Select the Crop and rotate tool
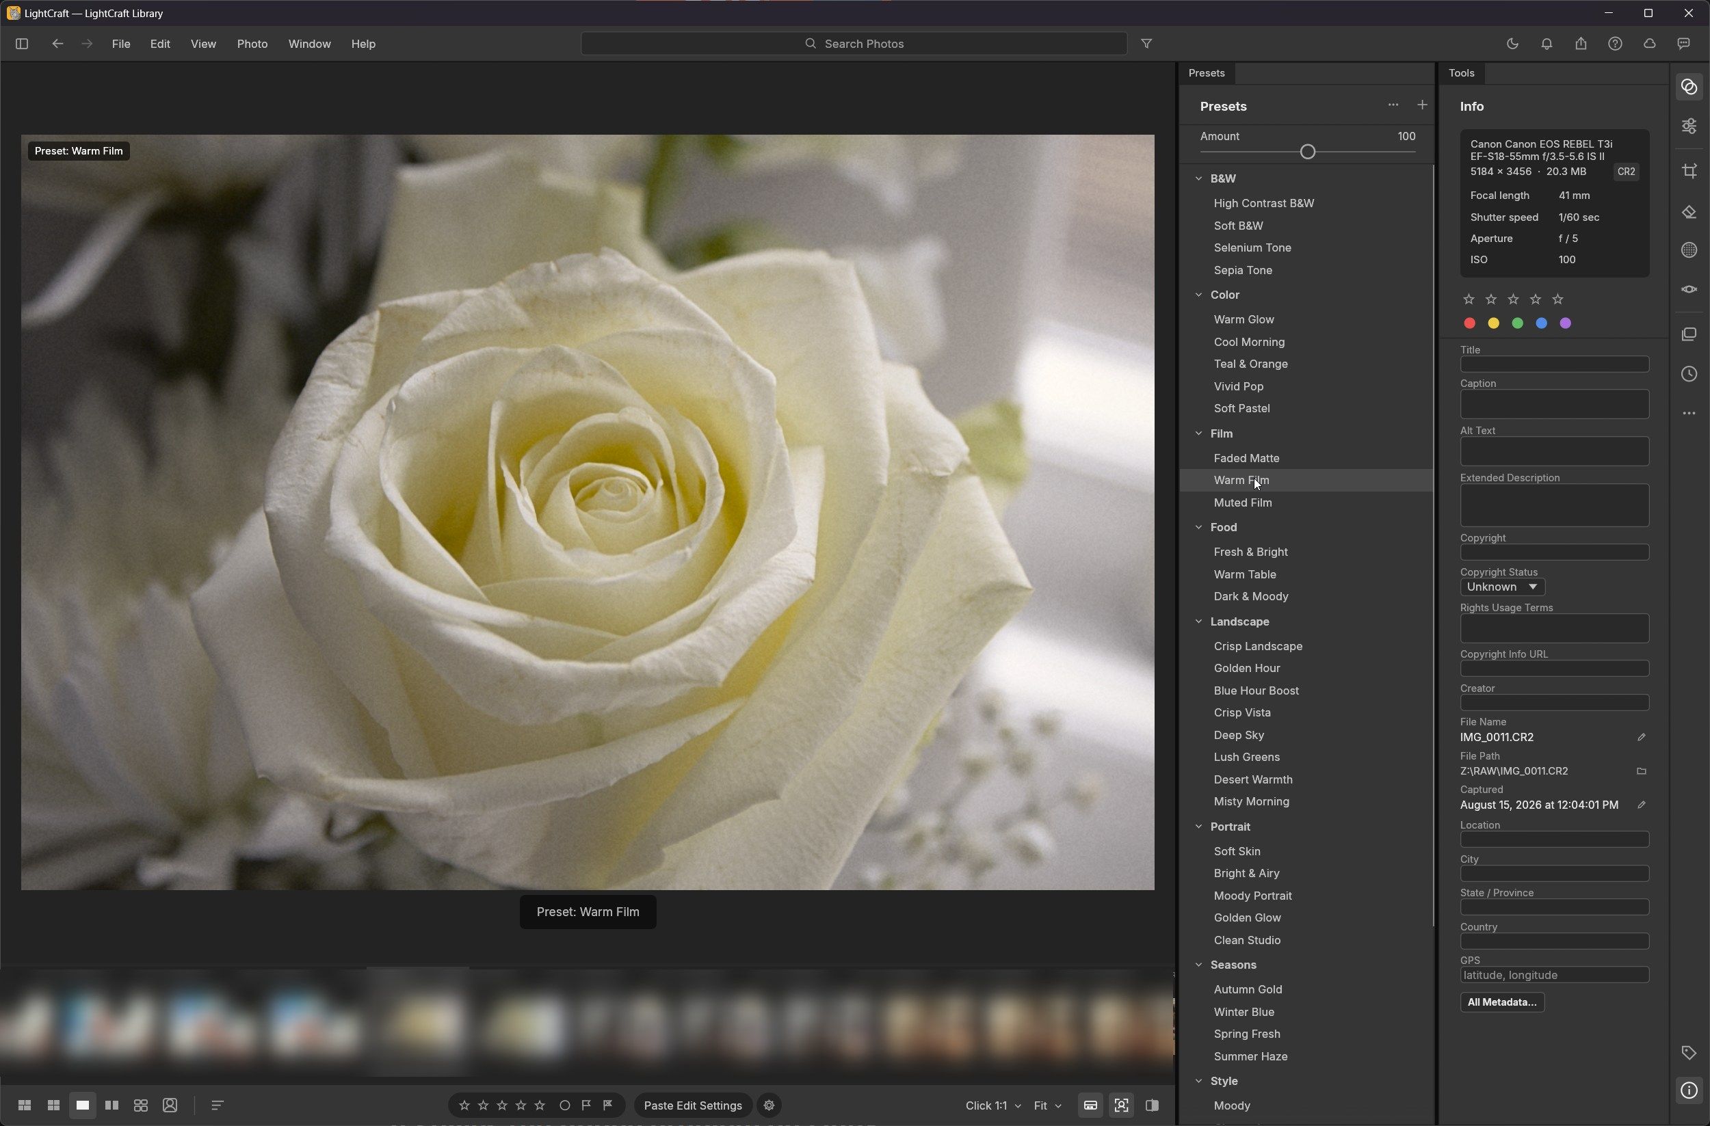The image size is (1710, 1126). [1689, 171]
